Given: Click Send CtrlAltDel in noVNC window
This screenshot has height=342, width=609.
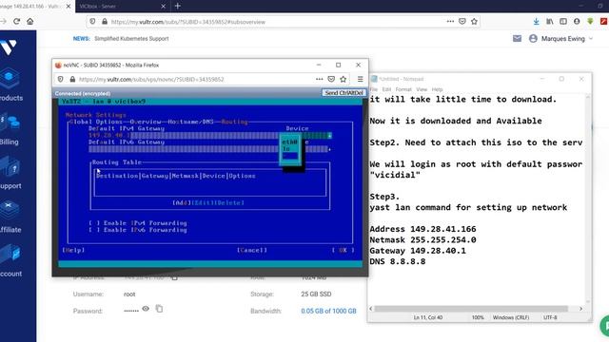Looking at the screenshot, I should point(344,93).
